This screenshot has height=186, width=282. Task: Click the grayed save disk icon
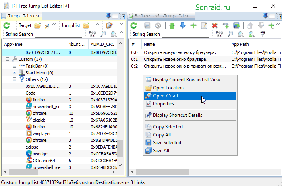[147, 25]
